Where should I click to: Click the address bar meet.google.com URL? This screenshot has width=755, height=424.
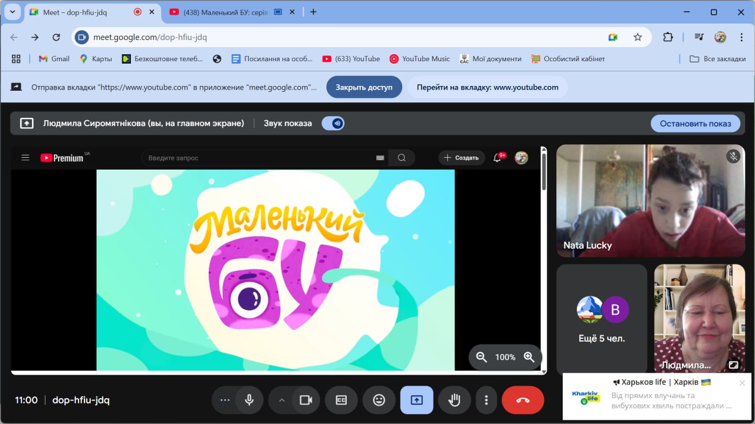click(x=150, y=37)
